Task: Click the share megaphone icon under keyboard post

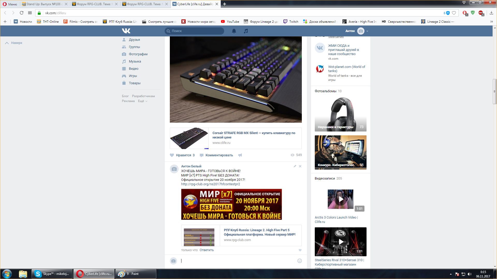Action: [240, 155]
